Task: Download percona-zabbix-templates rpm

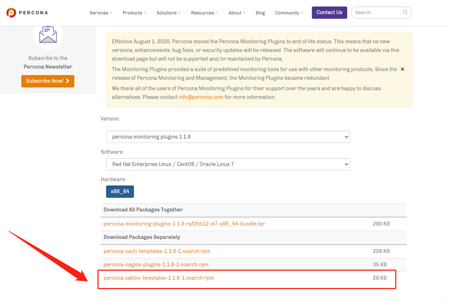Action: (159, 278)
